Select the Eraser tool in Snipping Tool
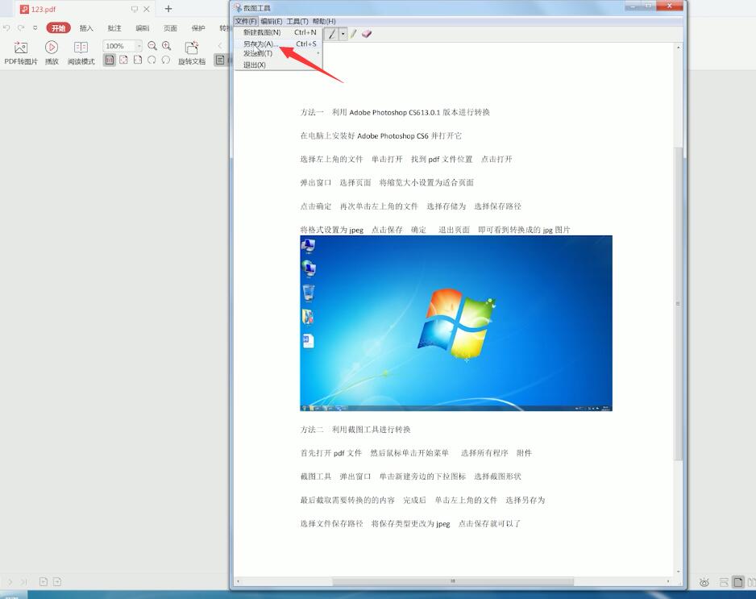The height and width of the screenshot is (599, 756). [x=367, y=34]
